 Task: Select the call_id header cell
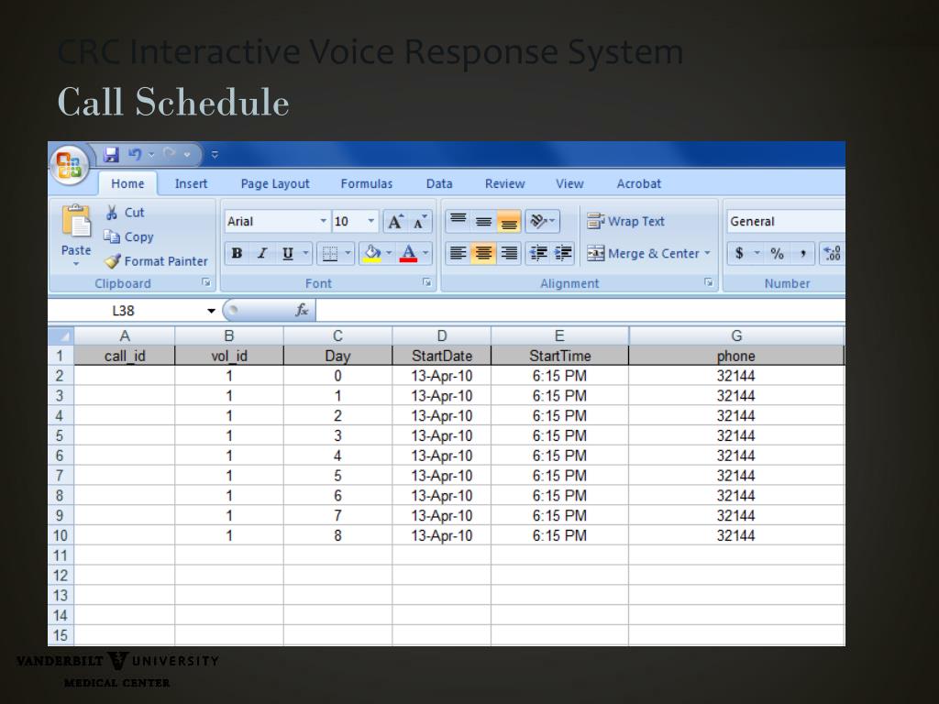tap(125, 356)
